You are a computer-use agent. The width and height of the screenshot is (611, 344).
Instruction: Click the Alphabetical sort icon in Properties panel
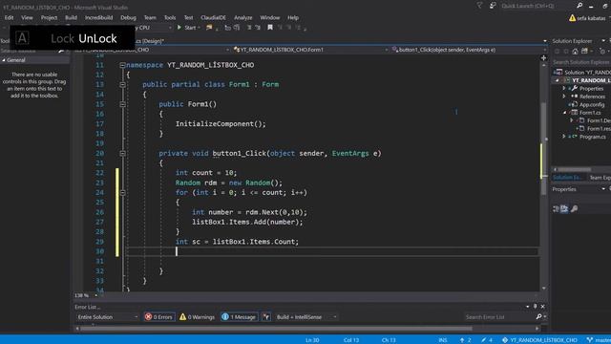(564, 209)
